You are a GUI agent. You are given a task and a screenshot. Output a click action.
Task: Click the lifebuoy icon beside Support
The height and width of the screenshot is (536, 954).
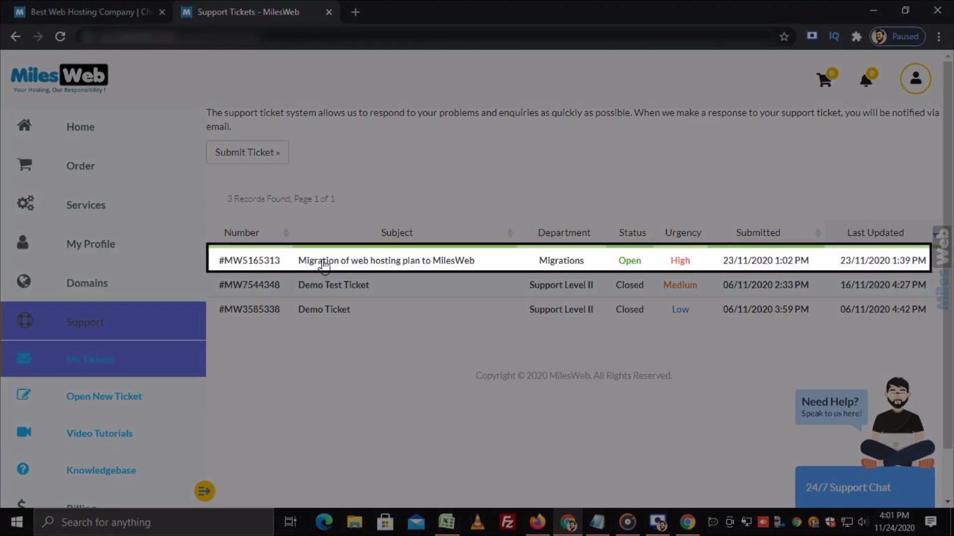[x=24, y=321]
